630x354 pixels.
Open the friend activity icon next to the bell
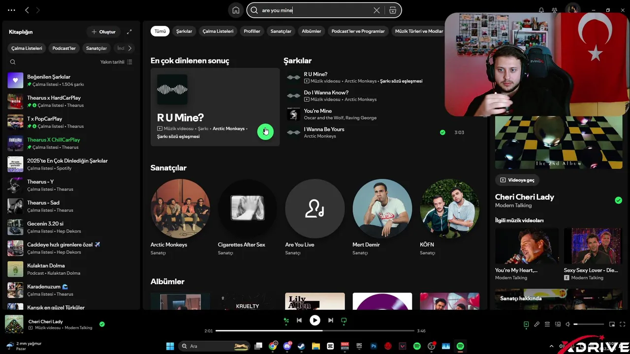(555, 10)
